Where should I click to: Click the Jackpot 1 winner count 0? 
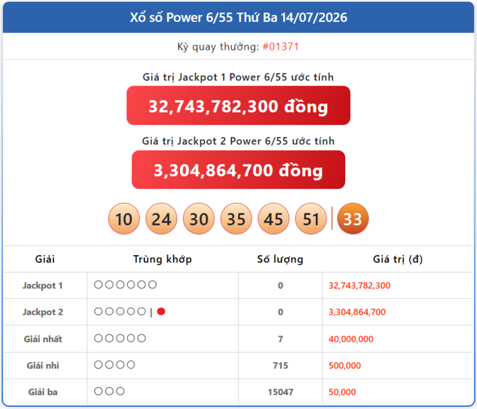(x=280, y=286)
